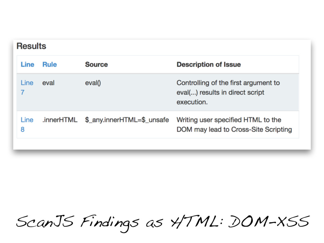Click the word ScanJS in the caption
This screenshot has width=324, height=243.
(x=45, y=221)
